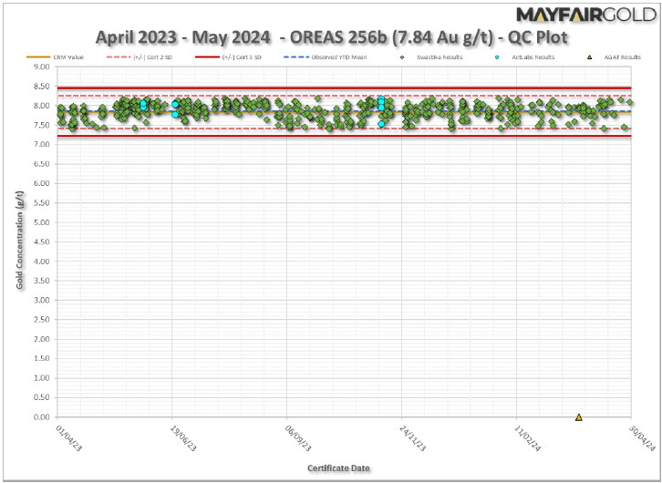Viewport: 662px width, 483px height.
Task: Click the yellow triangle AGAT legend marker
Action: [x=589, y=57]
